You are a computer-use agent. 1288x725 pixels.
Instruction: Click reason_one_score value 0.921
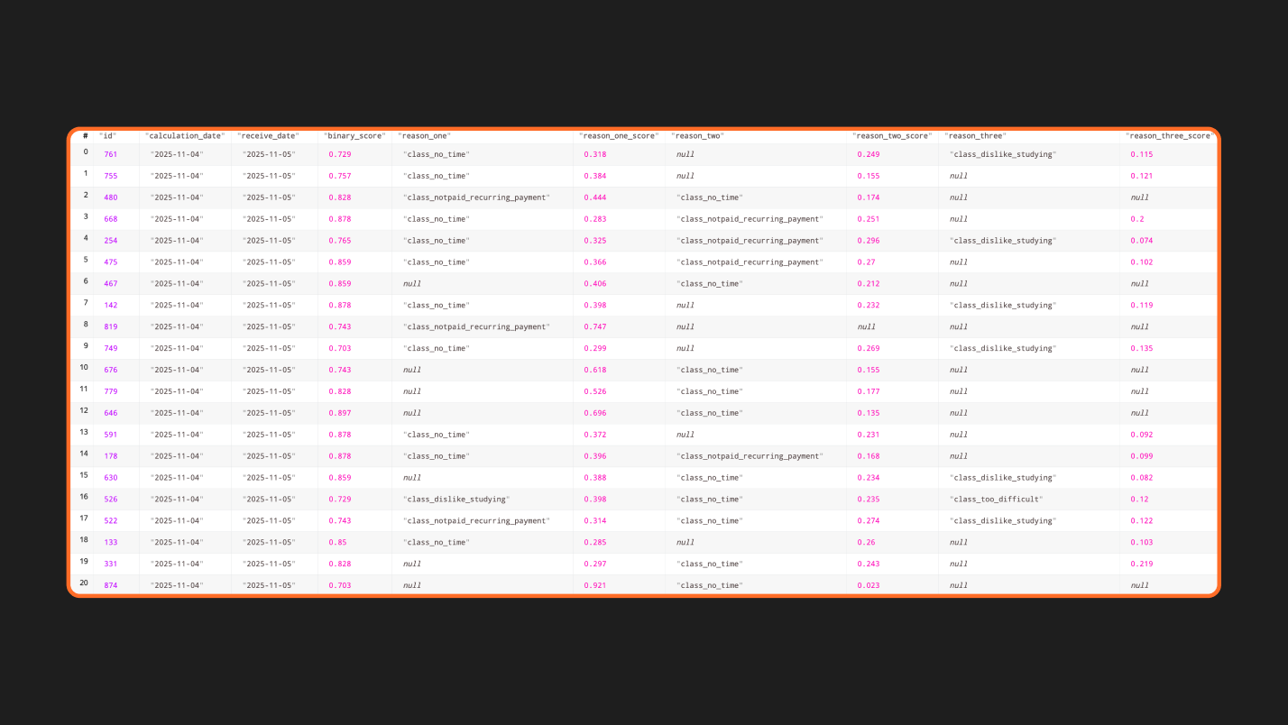[x=595, y=586]
